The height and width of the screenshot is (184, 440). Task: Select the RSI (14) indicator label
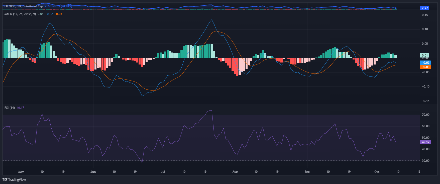coord(10,108)
